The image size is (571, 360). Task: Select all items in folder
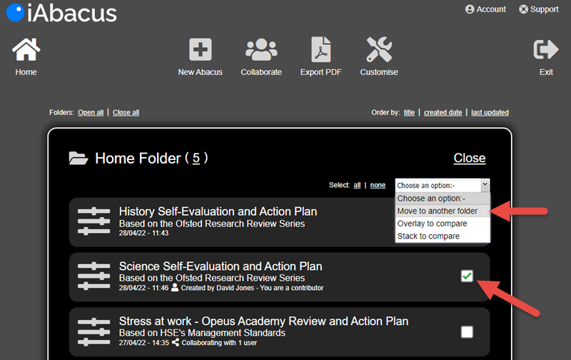pyautogui.click(x=358, y=186)
